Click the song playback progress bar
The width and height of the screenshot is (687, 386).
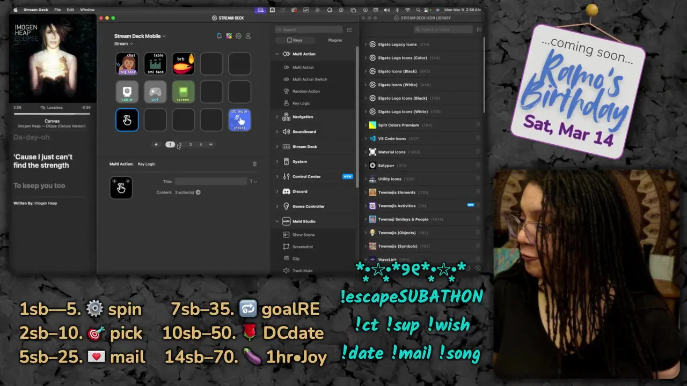(52, 114)
